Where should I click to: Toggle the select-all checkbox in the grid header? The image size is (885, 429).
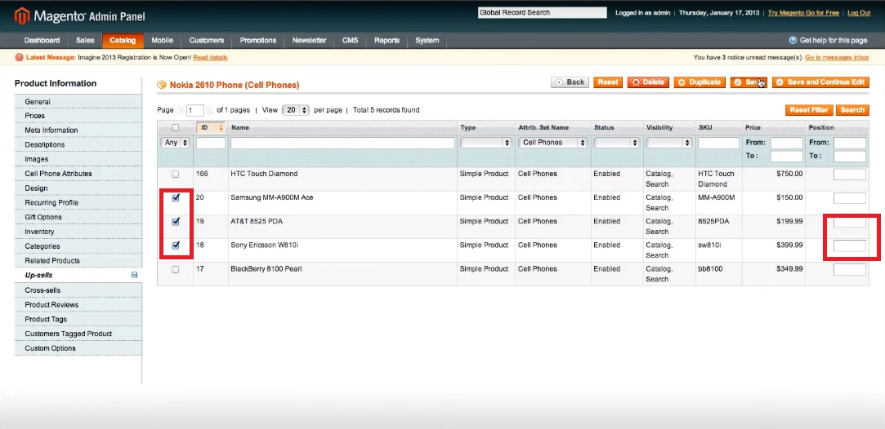[176, 128]
